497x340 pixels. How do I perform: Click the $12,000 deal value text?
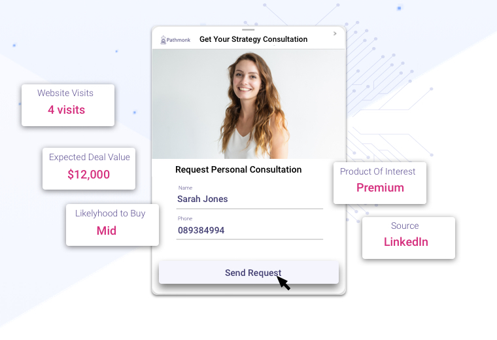[89, 175]
